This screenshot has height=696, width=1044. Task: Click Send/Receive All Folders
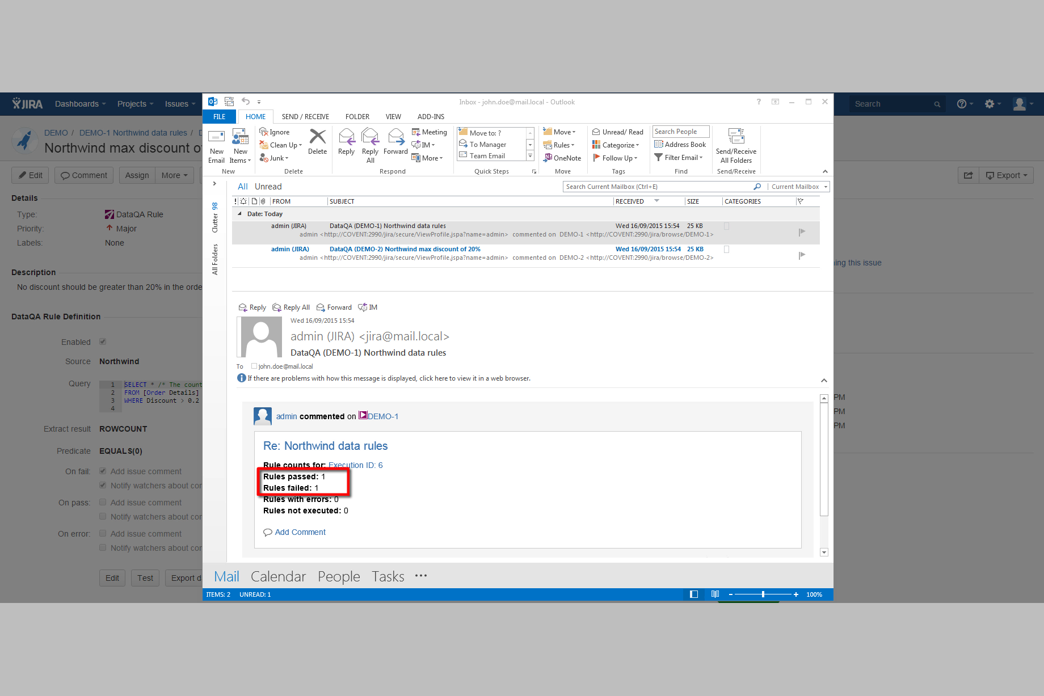(736, 146)
